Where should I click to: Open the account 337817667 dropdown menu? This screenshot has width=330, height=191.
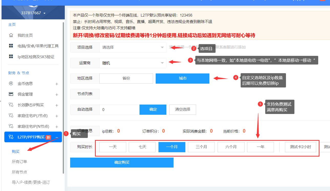pos(33,13)
